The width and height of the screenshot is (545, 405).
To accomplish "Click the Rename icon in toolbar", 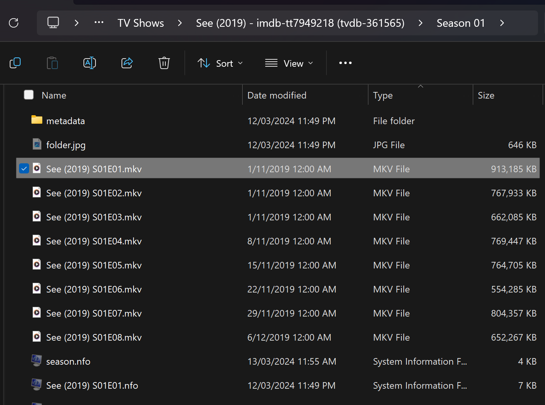I will pyautogui.click(x=90, y=63).
